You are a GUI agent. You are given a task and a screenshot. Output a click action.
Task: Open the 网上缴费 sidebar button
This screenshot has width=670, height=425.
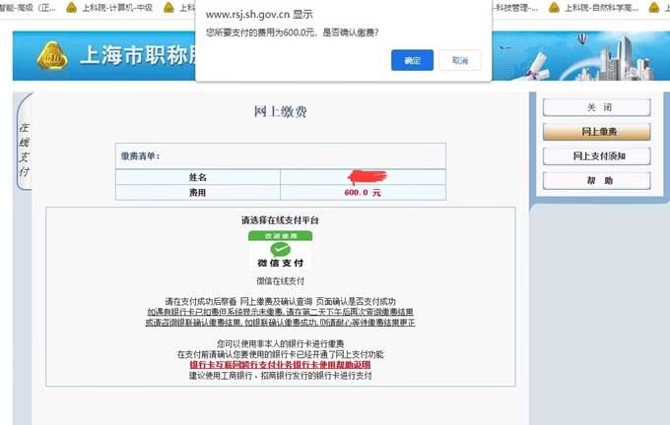point(597,132)
